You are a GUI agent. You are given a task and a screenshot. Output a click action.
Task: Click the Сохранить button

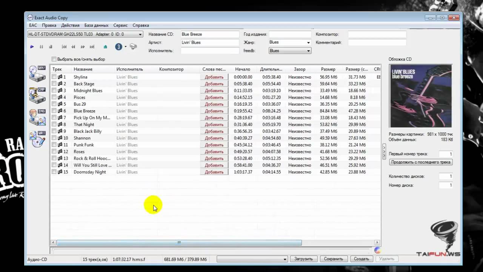334,259
